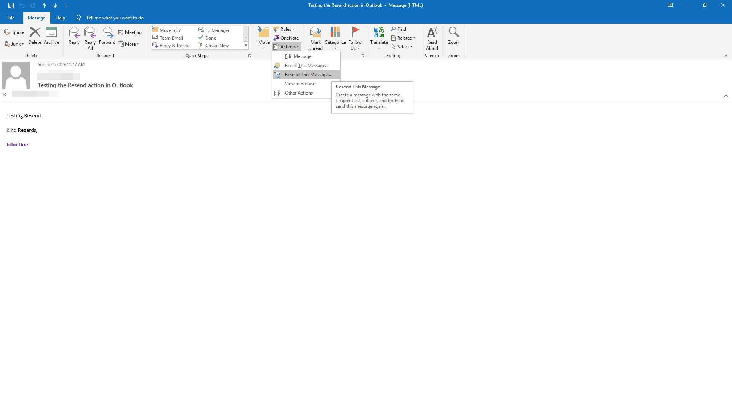Open Customize Quick Access Toolbar dropdown
732x399 pixels.
(x=66, y=6)
